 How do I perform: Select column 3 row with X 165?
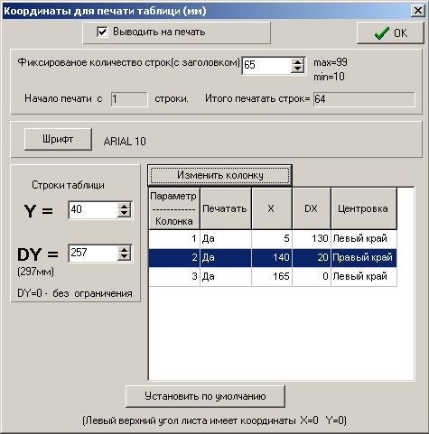(273, 276)
